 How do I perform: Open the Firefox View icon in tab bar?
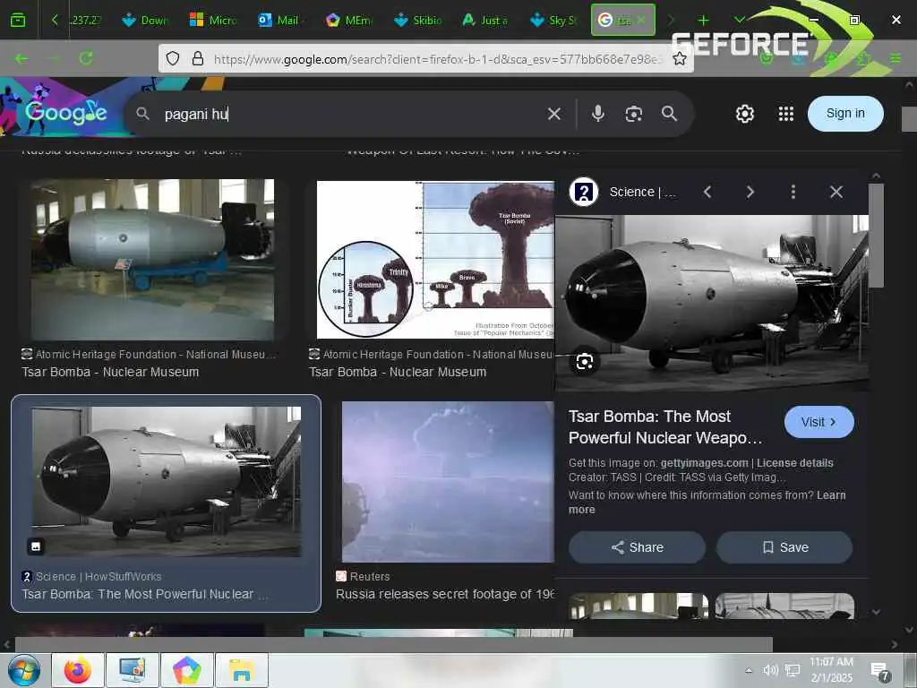18,21
